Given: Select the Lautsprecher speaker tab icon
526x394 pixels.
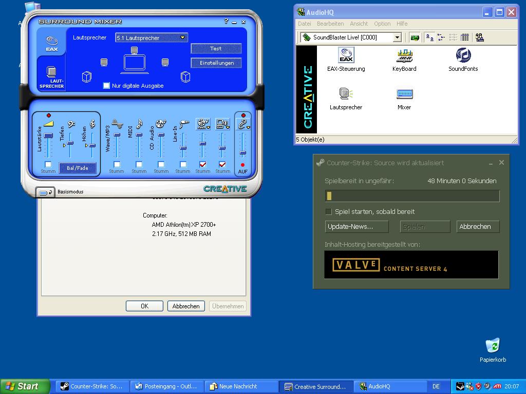Looking at the screenshot, I should point(52,77).
